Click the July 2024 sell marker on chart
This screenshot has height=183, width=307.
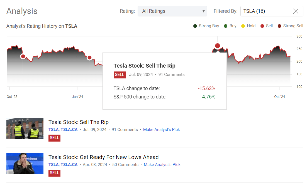click(218, 46)
